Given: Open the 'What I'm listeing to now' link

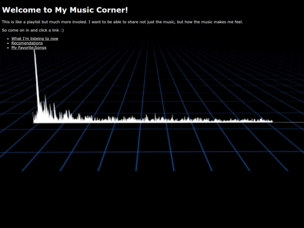Looking at the screenshot, I should point(35,39).
